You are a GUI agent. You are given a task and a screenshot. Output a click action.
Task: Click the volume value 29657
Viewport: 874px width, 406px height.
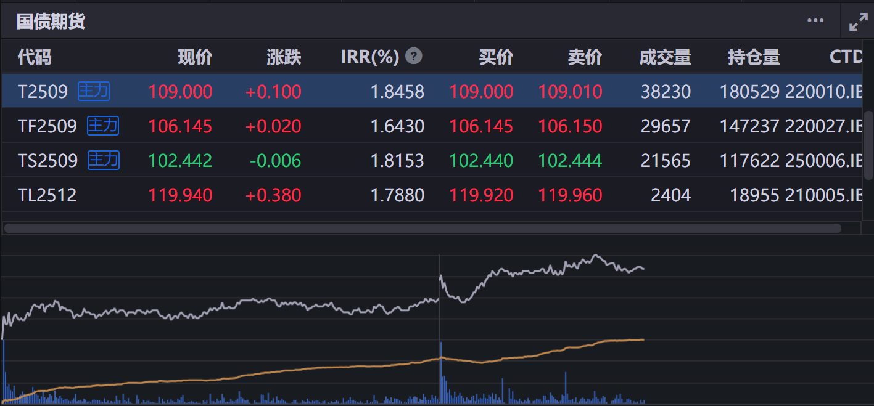point(666,127)
